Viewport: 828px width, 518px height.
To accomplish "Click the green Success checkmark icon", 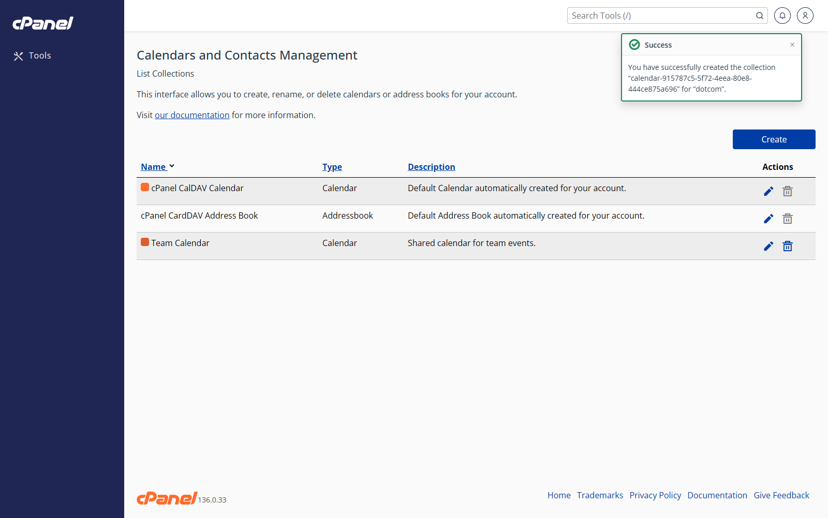I will point(634,45).
